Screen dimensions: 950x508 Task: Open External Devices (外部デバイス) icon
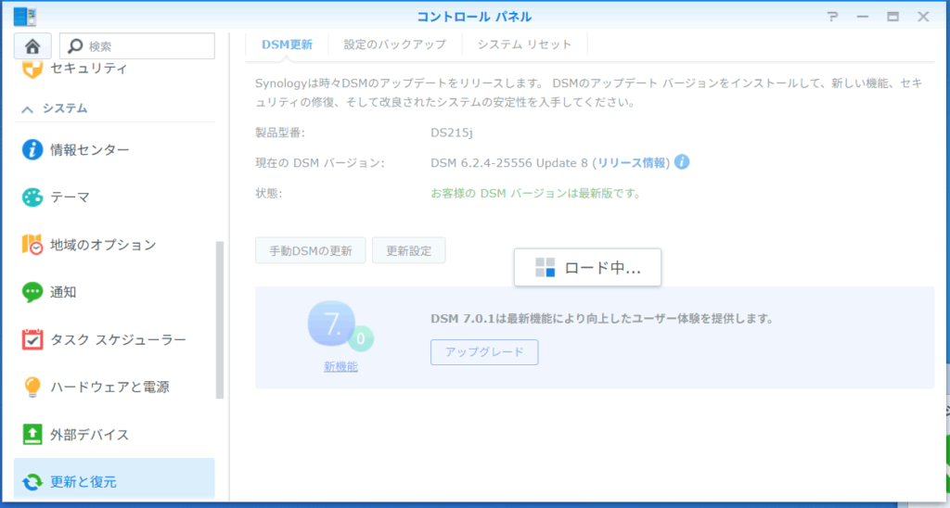pyautogui.click(x=32, y=434)
